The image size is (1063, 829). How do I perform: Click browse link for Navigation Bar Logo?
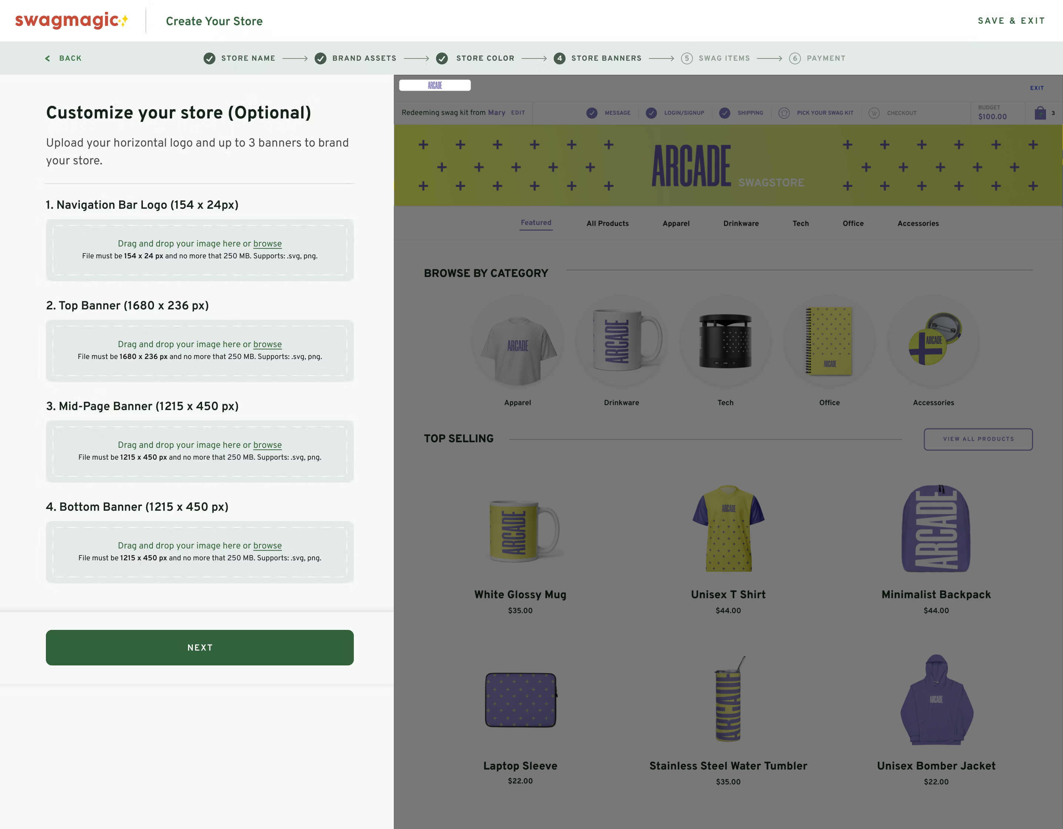267,244
